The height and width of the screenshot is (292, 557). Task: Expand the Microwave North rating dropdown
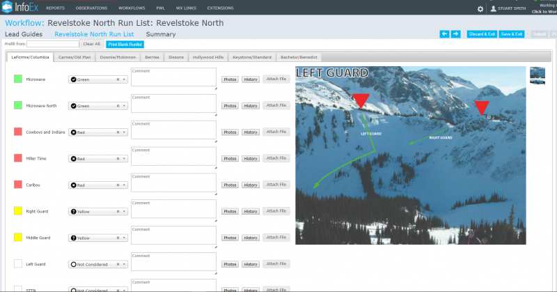[x=124, y=106]
